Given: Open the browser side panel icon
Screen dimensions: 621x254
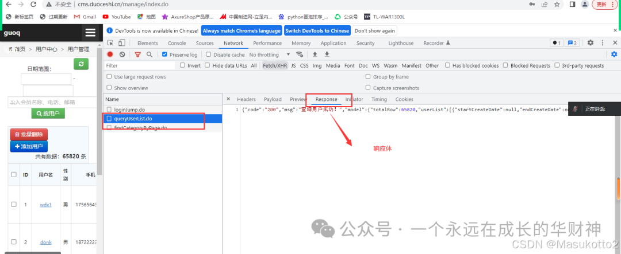Looking at the screenshot, I should click(572, 5).
